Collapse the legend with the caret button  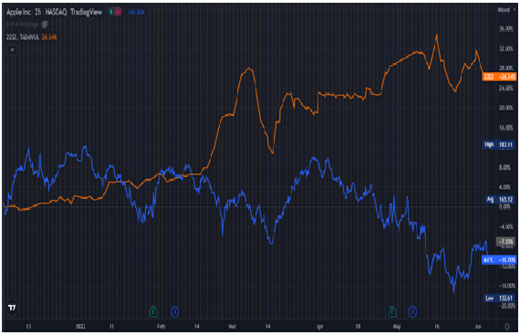[x=12, y=50]
